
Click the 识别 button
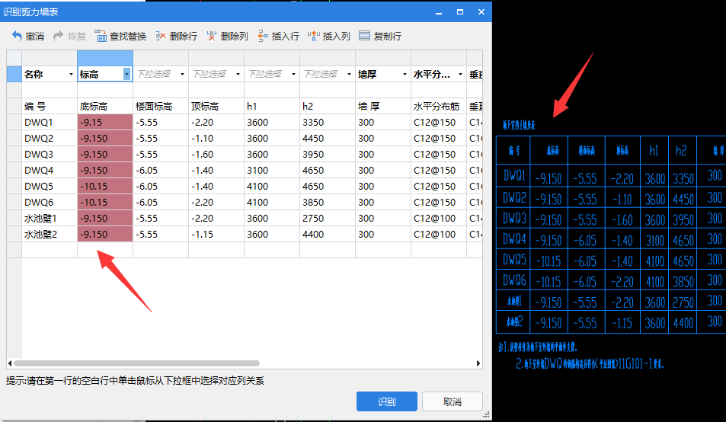point(386,401)
